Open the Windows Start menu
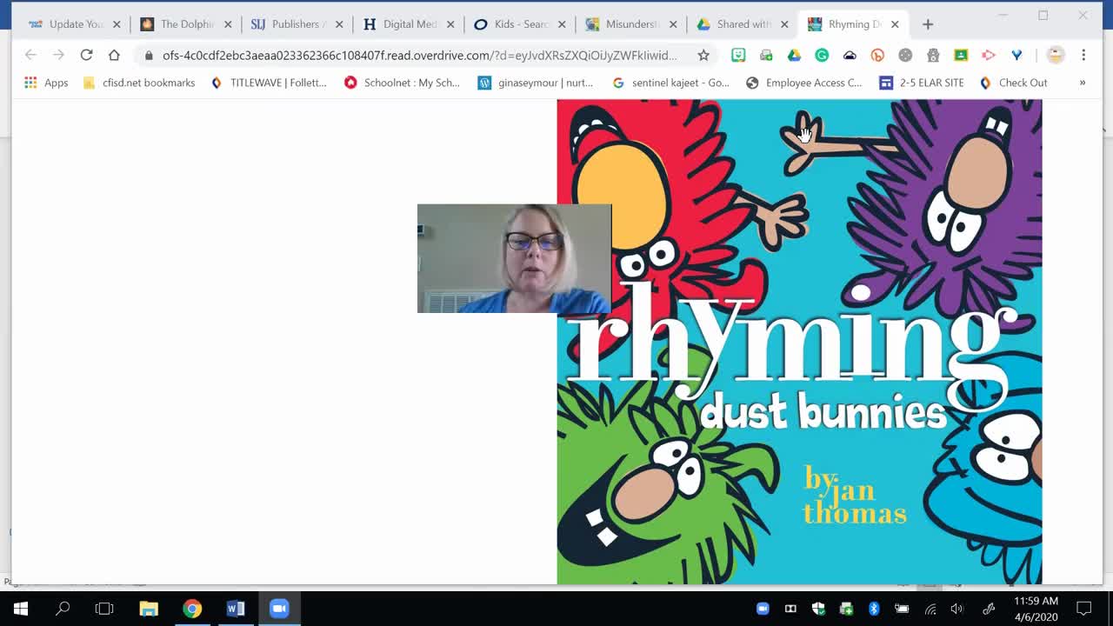The image size is (1113, 626). click(x=21, y=609)
